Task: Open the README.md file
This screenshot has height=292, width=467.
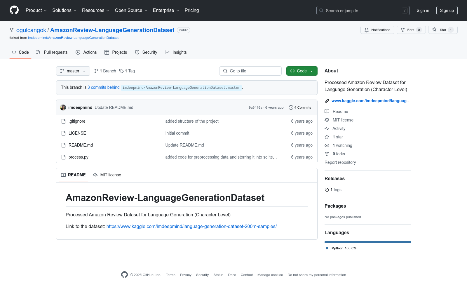Action: click(81, 145)
